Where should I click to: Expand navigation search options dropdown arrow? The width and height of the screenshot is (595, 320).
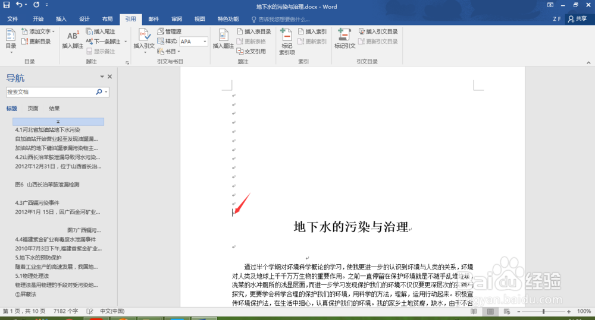pos(107,91)
